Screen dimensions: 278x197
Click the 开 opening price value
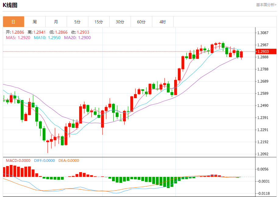[18, 32]
